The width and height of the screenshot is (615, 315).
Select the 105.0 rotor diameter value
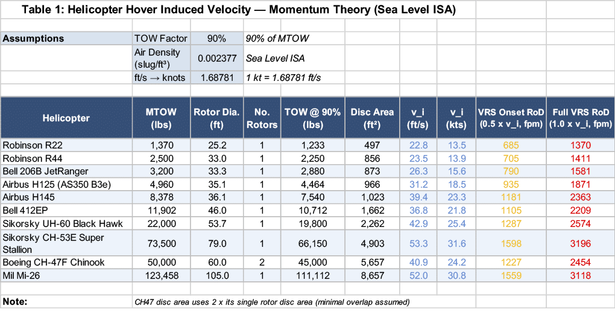pos(217,275)
